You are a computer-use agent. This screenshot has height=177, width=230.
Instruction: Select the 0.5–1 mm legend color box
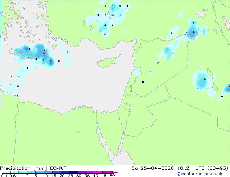[x=15, y=172]
